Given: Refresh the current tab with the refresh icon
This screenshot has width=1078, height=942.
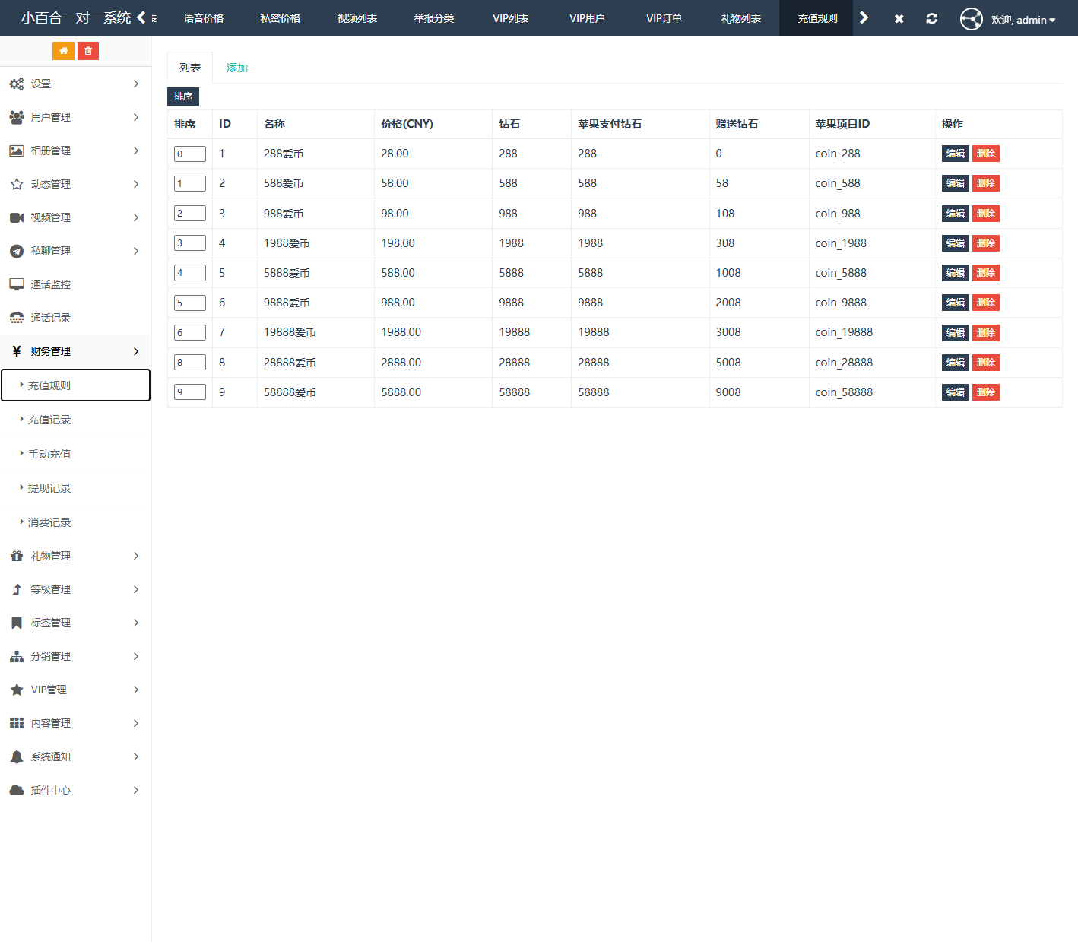Looking at the screenshot, I should [931, 18].
